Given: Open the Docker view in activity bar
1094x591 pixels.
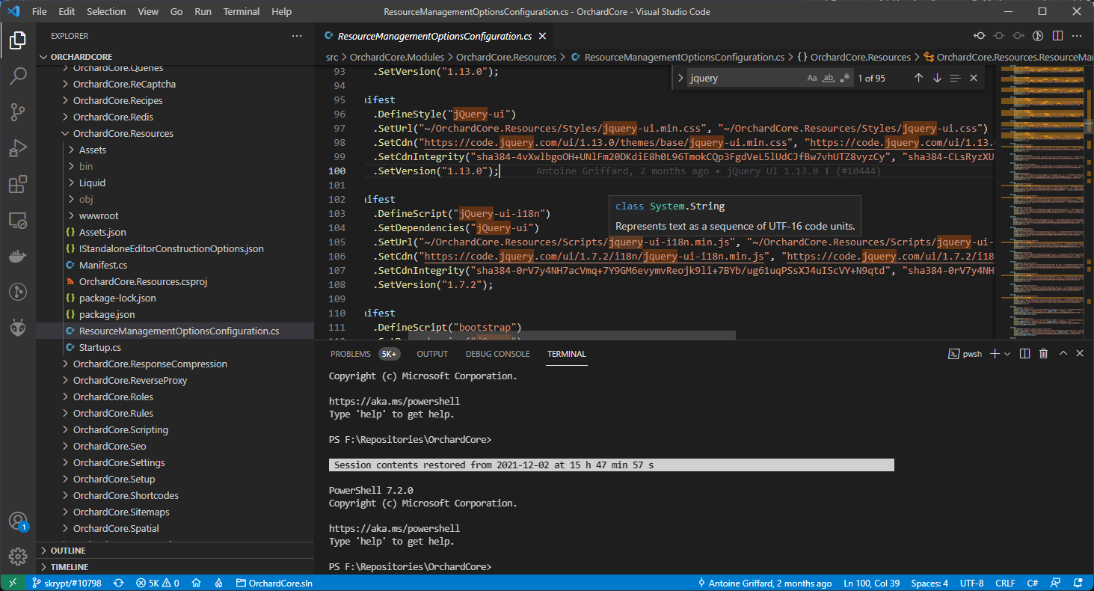Looking at the screenshot, I should [18, 256].
